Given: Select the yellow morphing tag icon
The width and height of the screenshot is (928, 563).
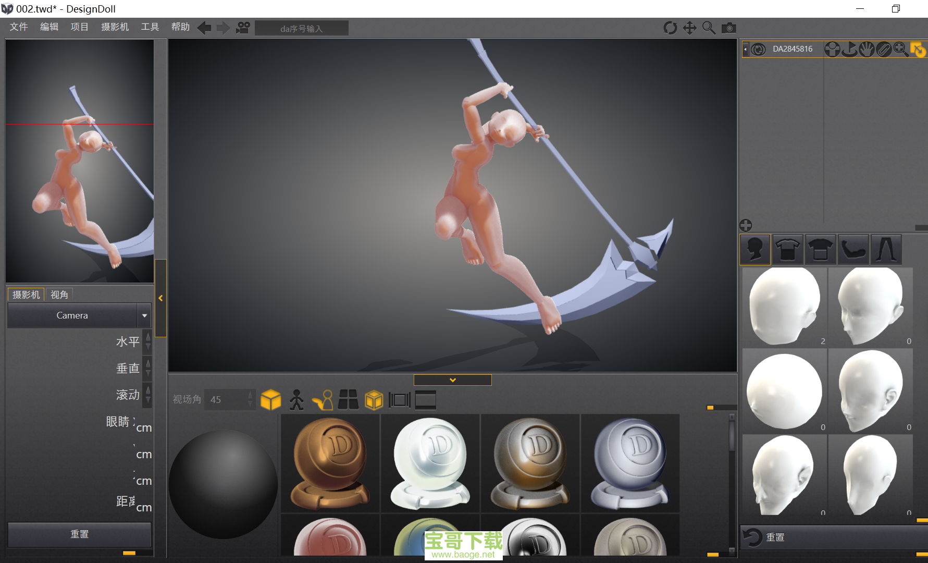Looking at the screenshot, I should click(x=918, y=49).
